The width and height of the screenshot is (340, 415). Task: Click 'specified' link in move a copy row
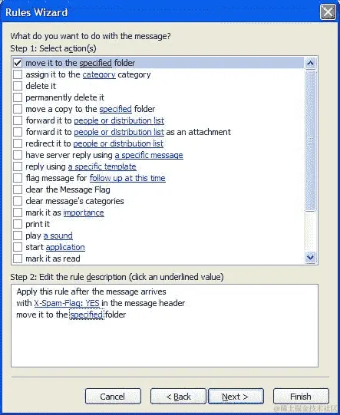[115, 109]
